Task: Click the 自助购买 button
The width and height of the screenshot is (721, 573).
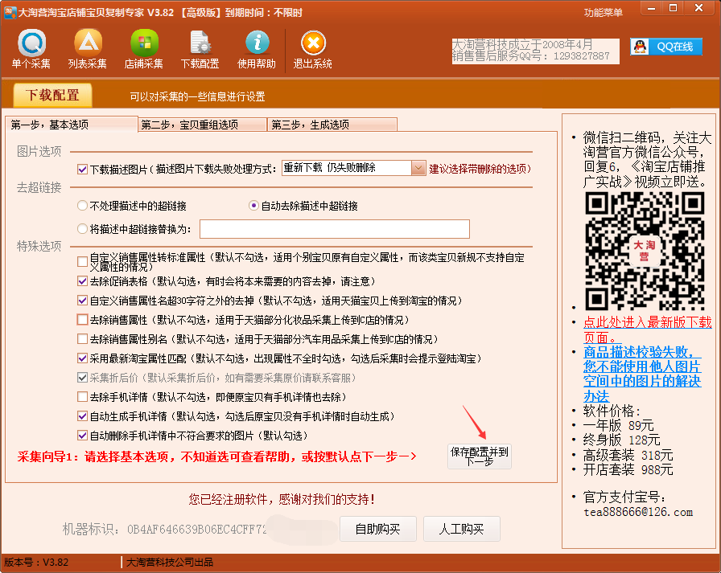Action: coord(378,529)
